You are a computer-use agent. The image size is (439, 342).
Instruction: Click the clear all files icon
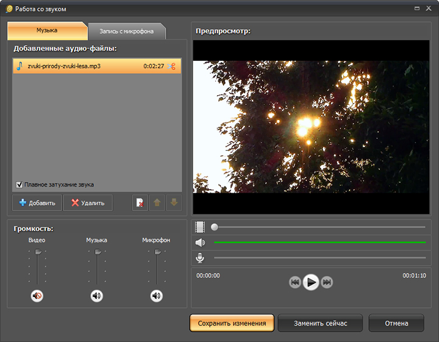click(x=140, y=202)
